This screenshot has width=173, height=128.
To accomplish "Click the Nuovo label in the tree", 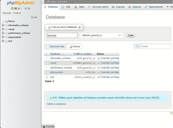I will 12,21.
